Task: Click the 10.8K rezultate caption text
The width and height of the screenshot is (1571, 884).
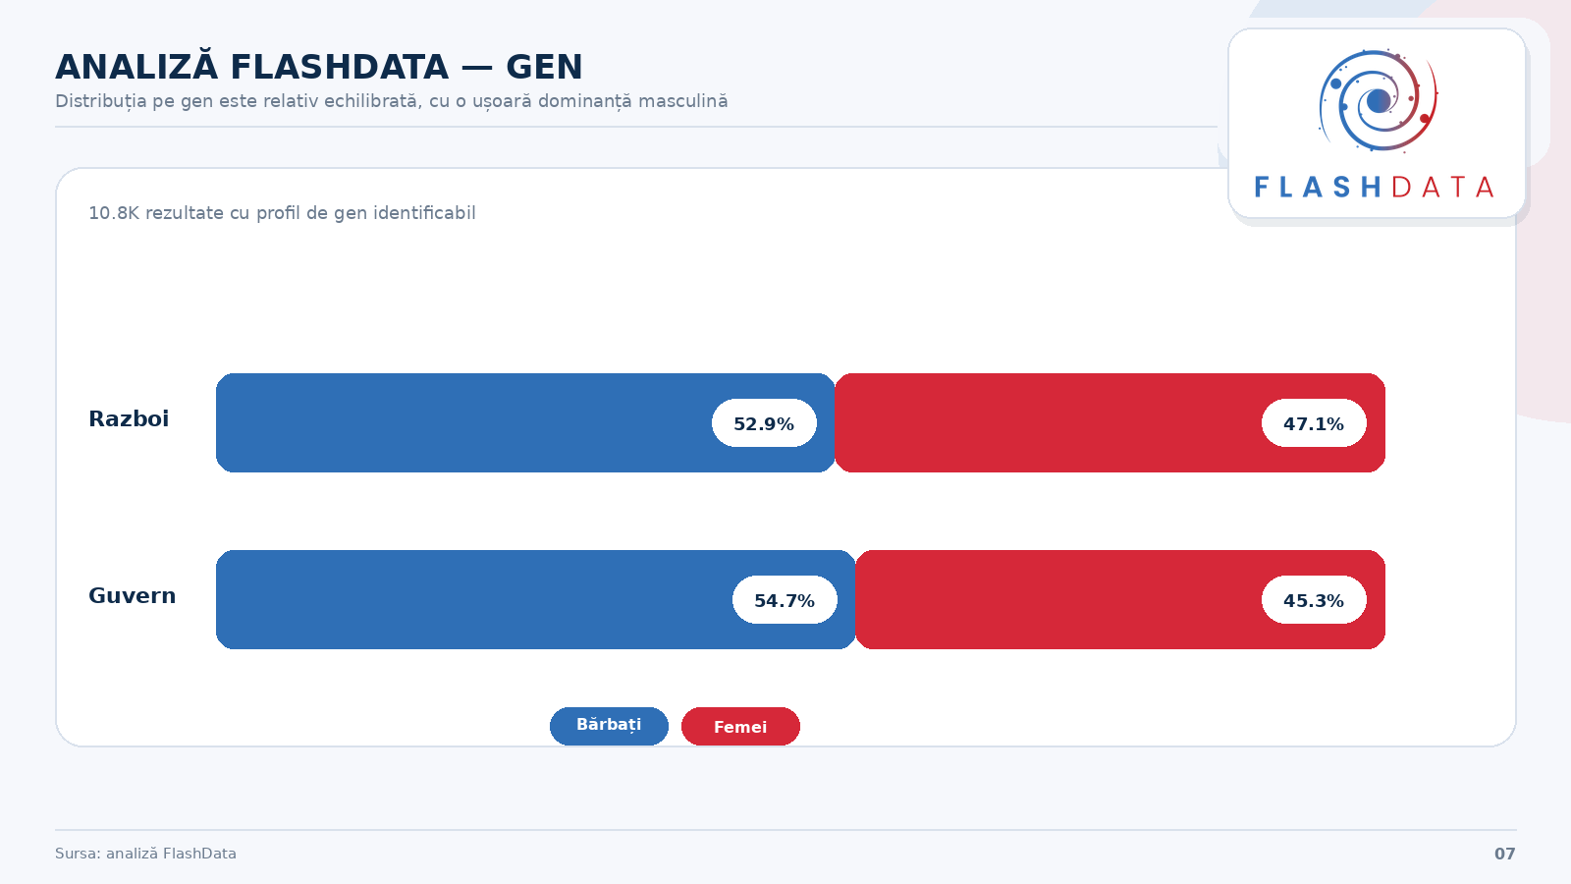Action: (282, 213)
